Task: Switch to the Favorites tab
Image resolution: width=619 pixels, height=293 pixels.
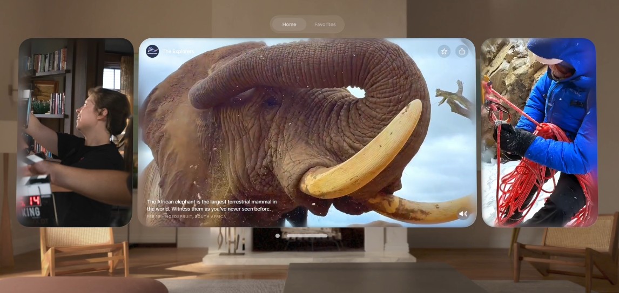Action: [325, 24]
